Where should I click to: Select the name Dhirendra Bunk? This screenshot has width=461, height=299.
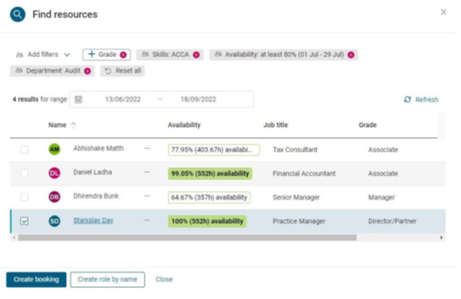coord(96,196)
